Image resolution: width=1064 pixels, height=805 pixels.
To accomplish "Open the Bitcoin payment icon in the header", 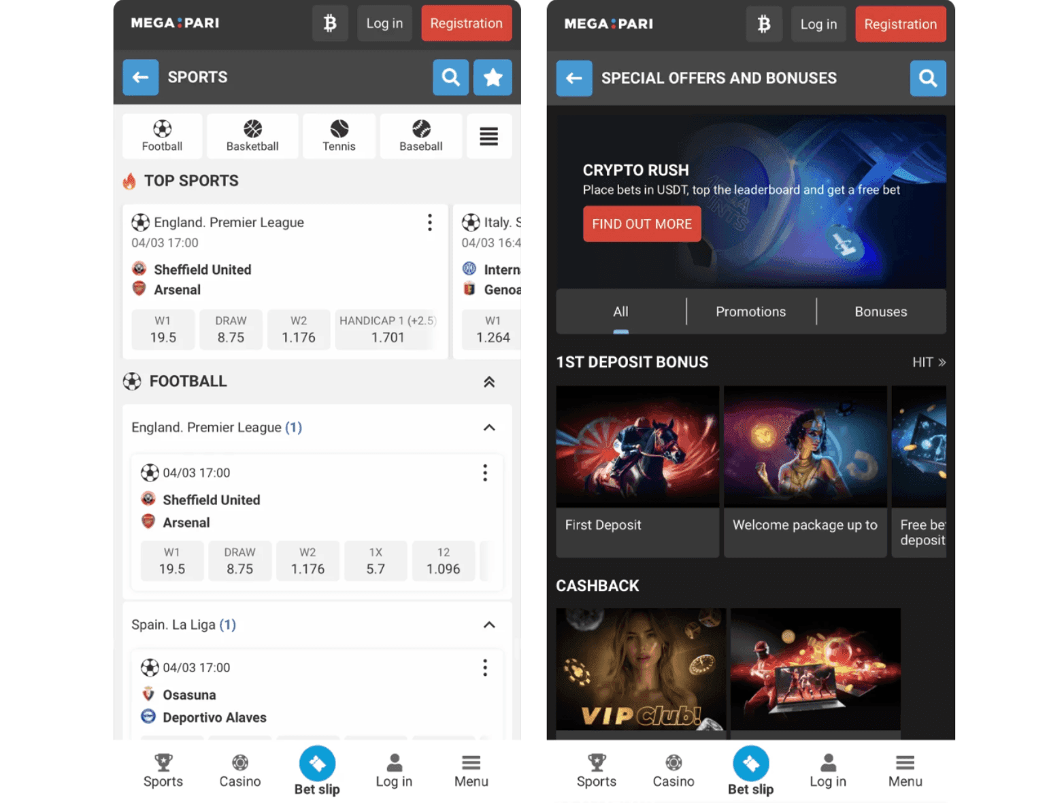I will 330,23.
